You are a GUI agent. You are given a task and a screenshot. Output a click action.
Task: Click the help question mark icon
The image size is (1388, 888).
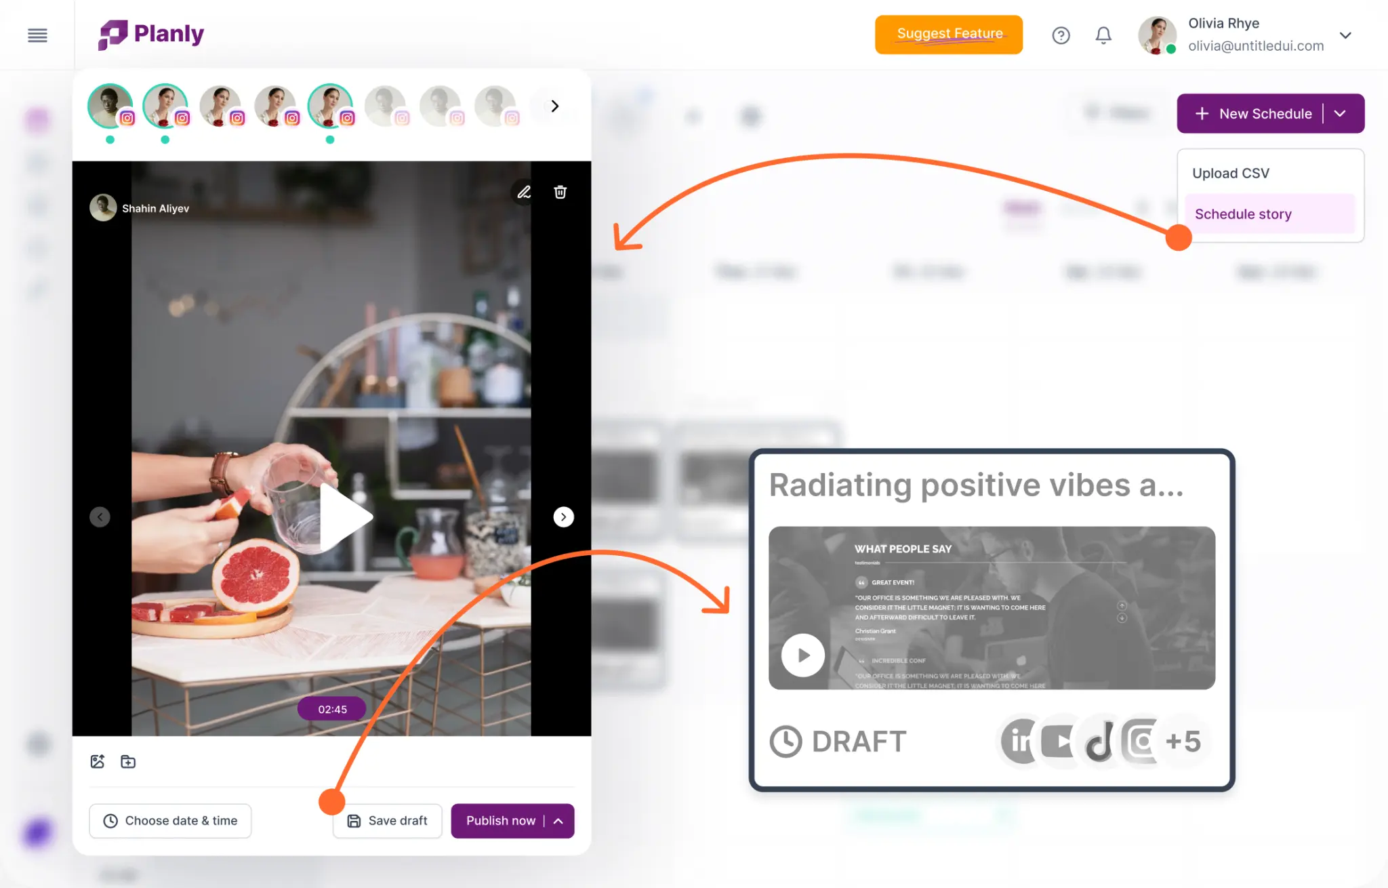[x=1060, y=33]
